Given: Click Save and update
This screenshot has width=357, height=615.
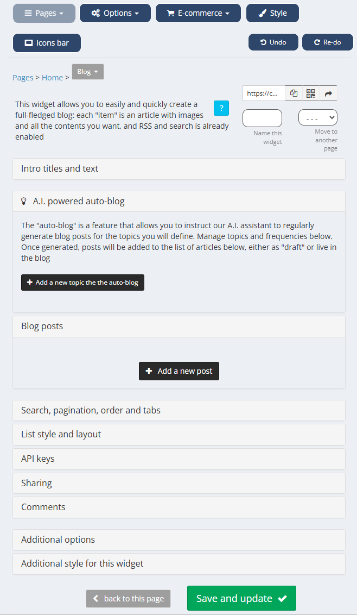Looking at the screenshot, I should tap(241, 598).
